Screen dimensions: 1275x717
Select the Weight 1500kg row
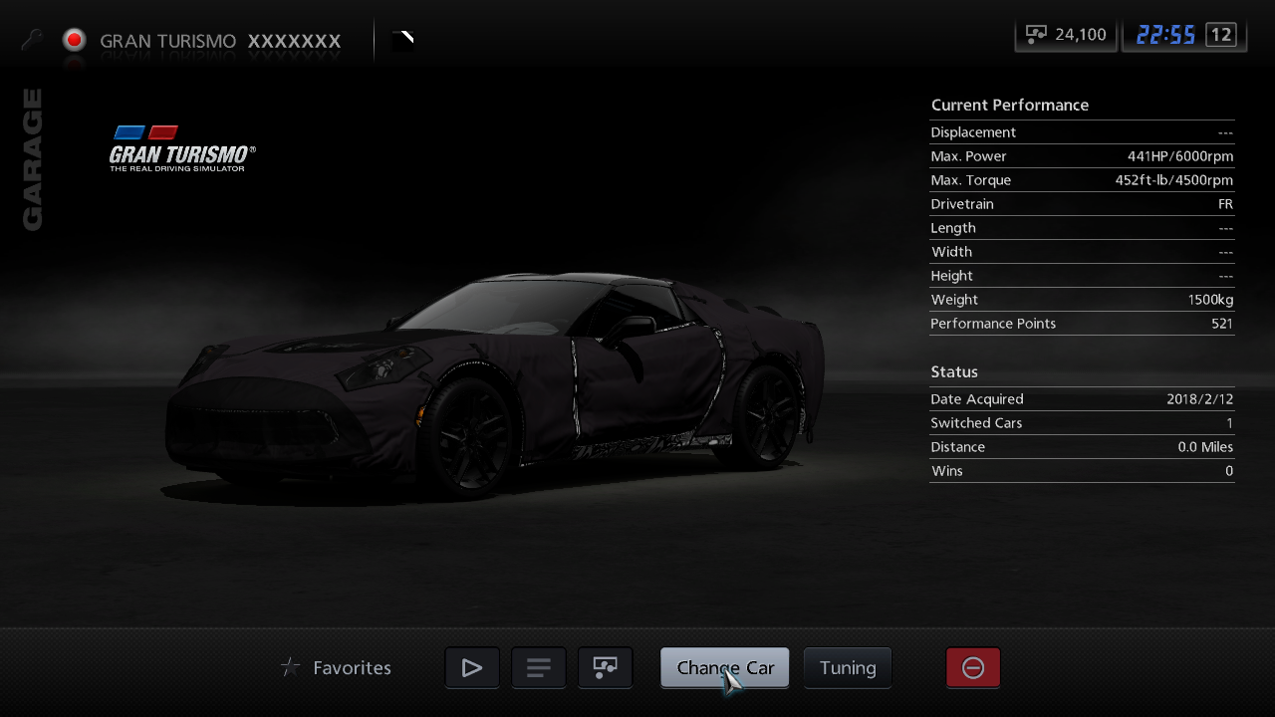1082,300
